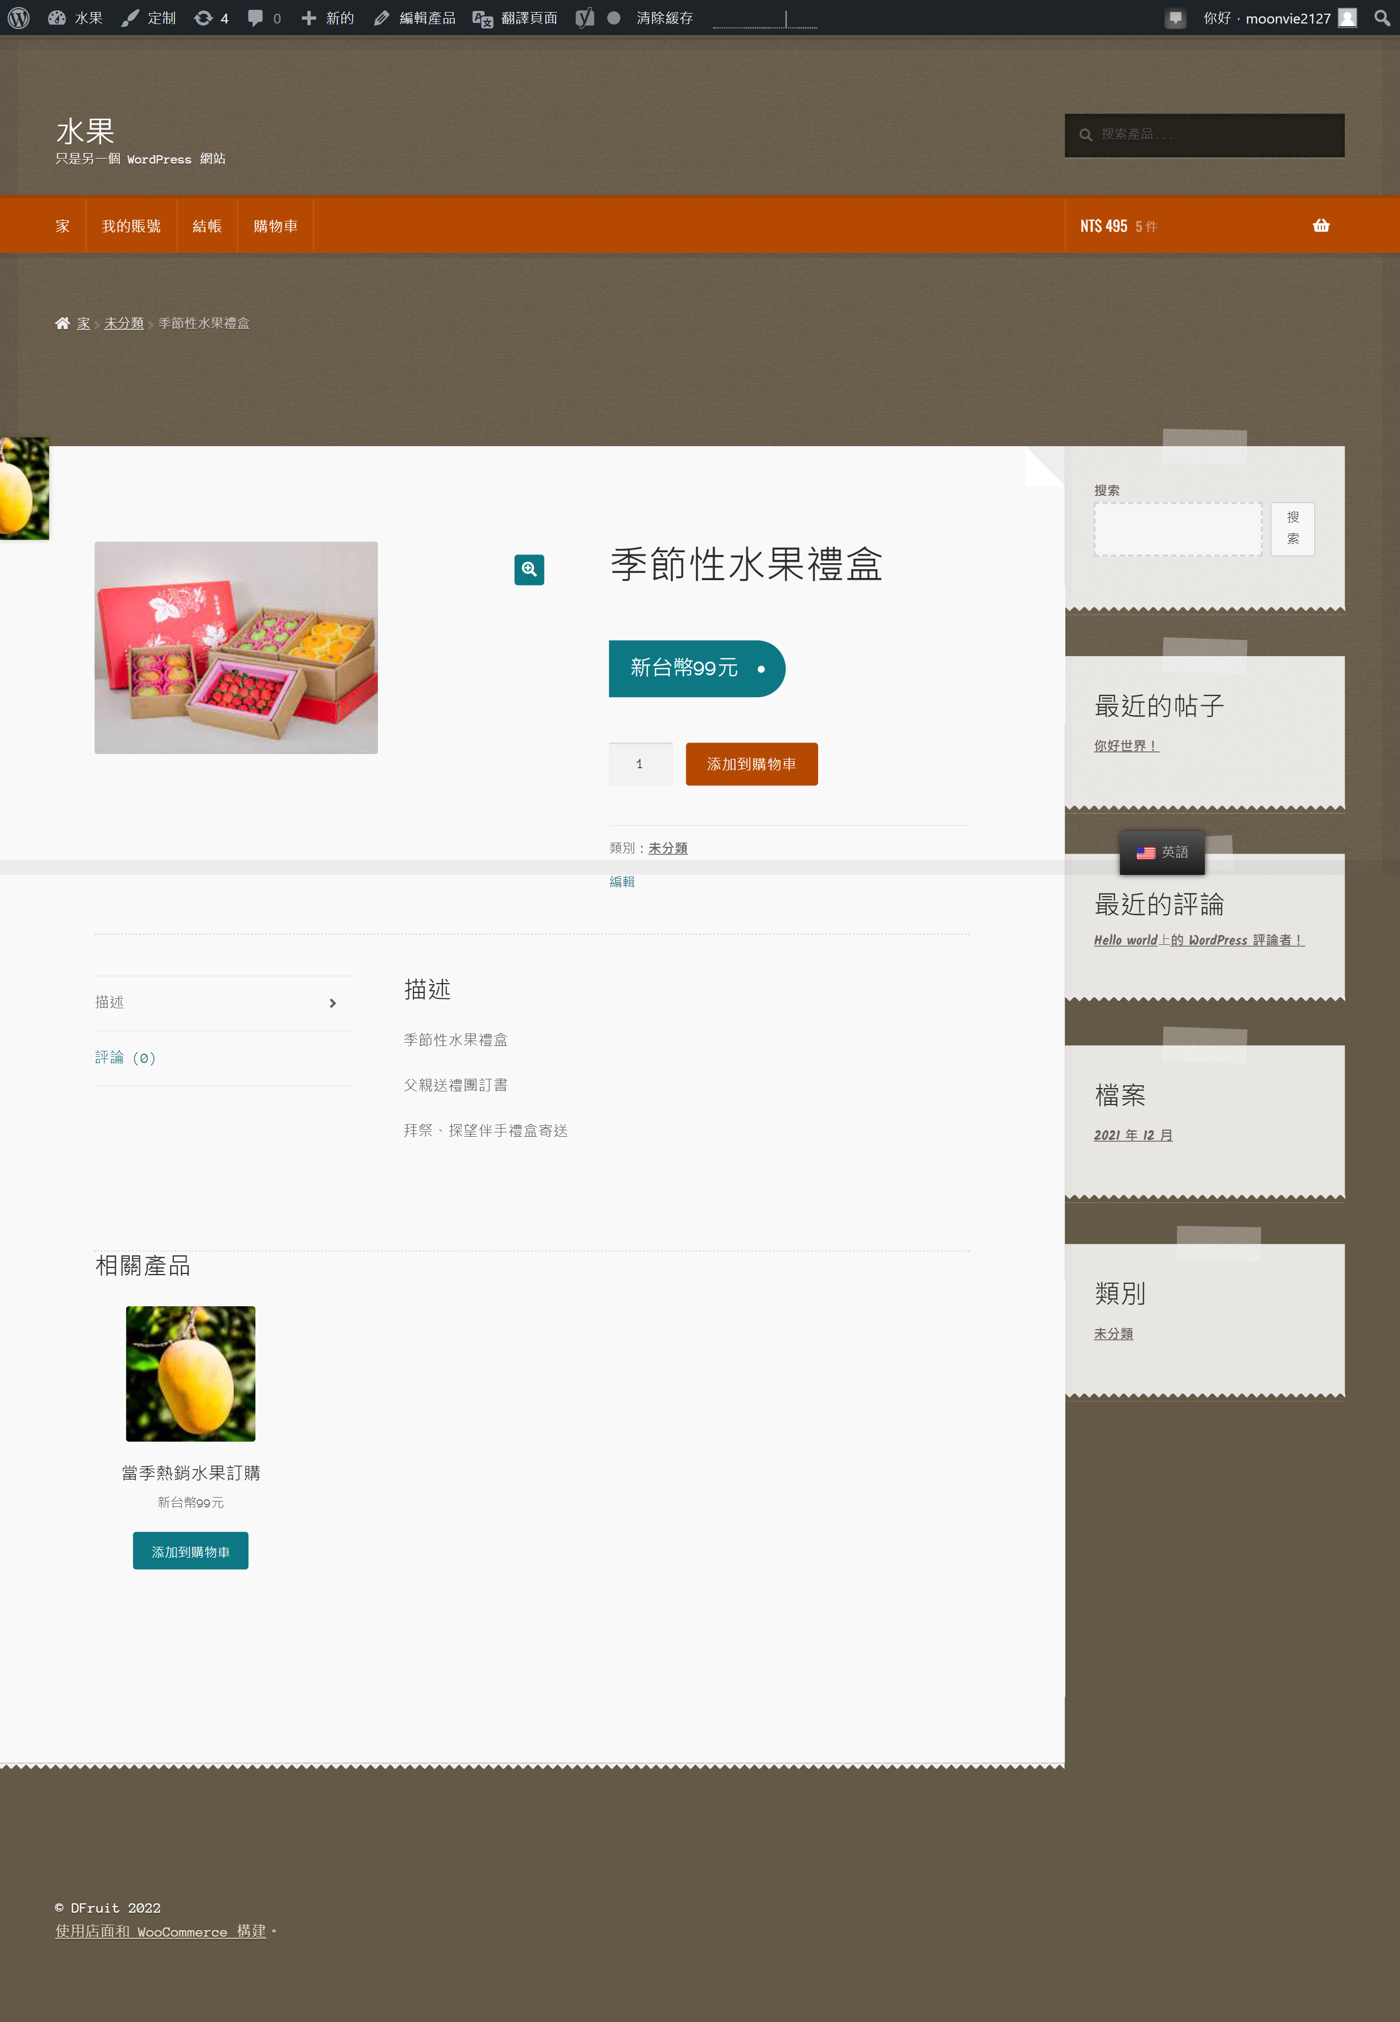Switch to the 評論 (0) reviews tab
The image size is (1400, 2022).
pyautogui.click(x=125, y=1057)
